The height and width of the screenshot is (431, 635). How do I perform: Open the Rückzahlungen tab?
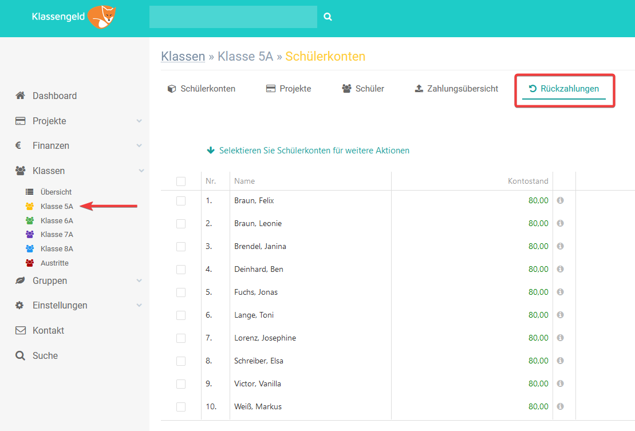click(563, 89)
